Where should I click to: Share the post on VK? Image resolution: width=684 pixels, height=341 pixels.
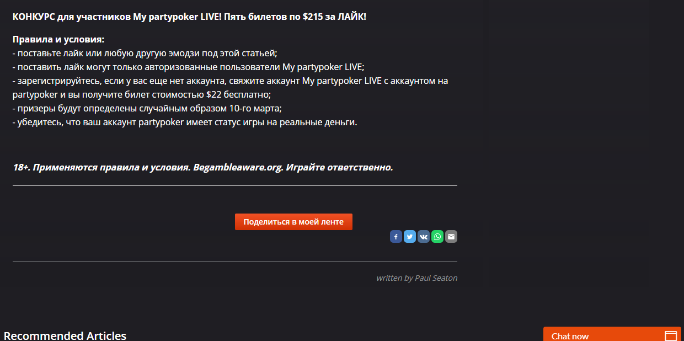[x=424, y=237]
